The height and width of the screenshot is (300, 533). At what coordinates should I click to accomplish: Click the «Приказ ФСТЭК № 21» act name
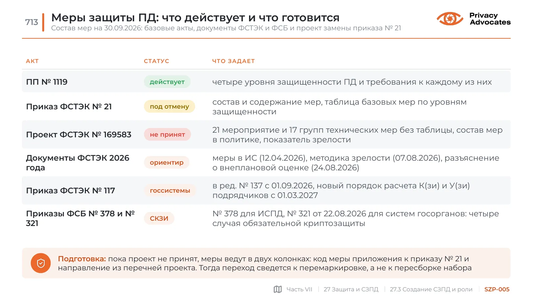pyautogui.click(x=69, y=106)
